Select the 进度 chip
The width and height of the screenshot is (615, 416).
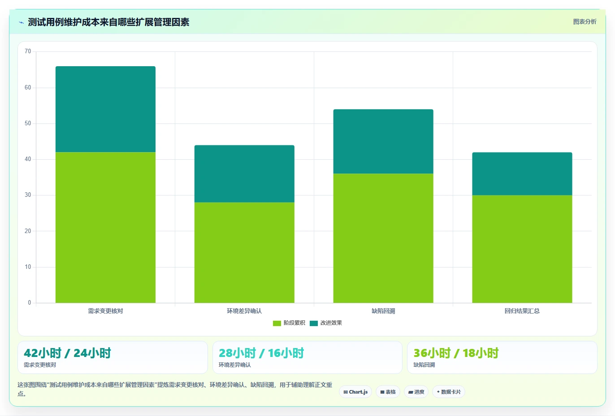pyautogui.click(x=416, y=392)
